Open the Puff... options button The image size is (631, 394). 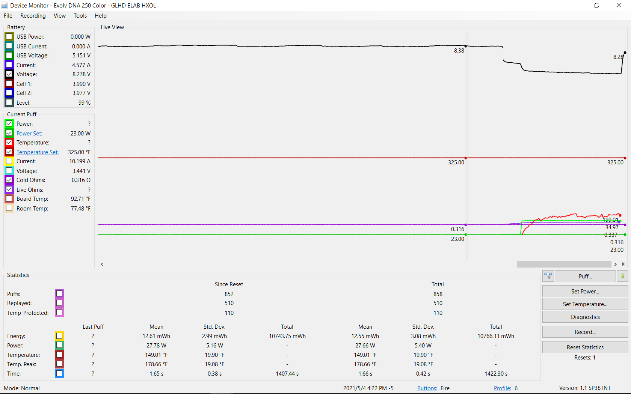point(585,276)
